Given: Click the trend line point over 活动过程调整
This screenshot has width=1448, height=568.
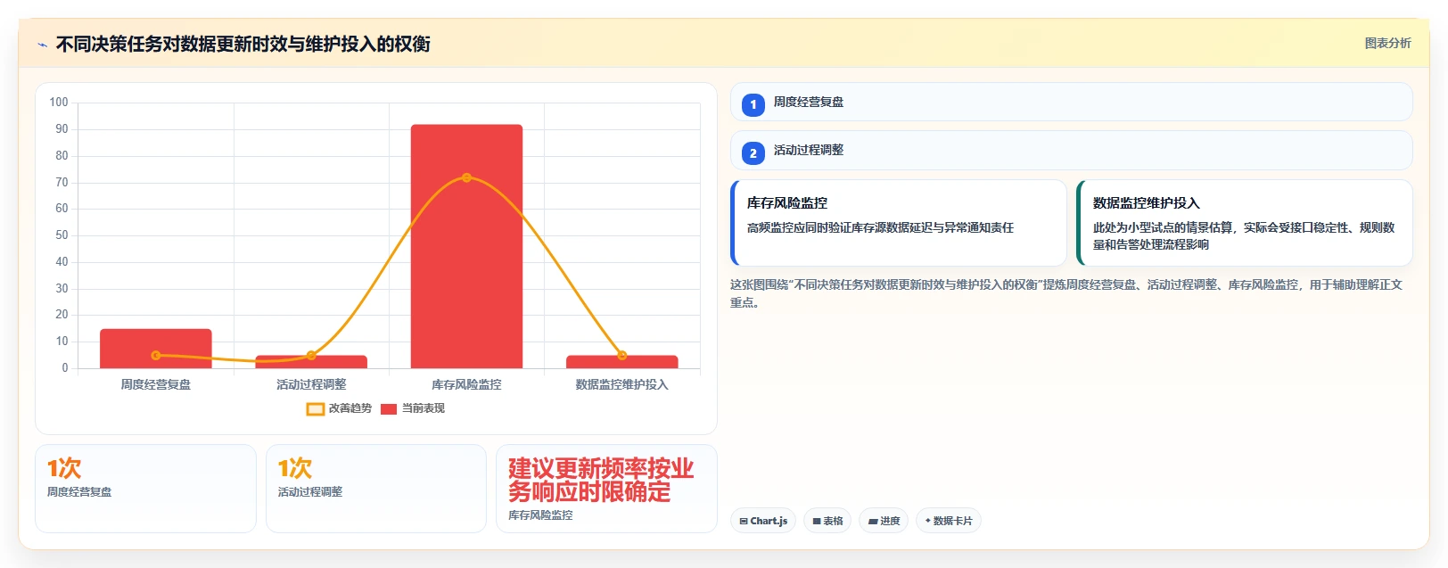Looking at the screenshot, I should point(311,356).
